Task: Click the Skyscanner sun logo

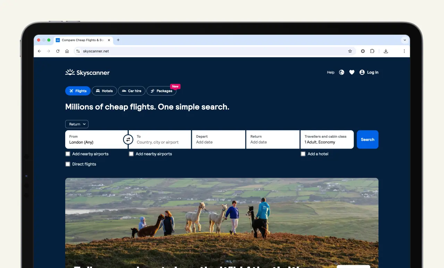Action: click(x=69, y=72)
